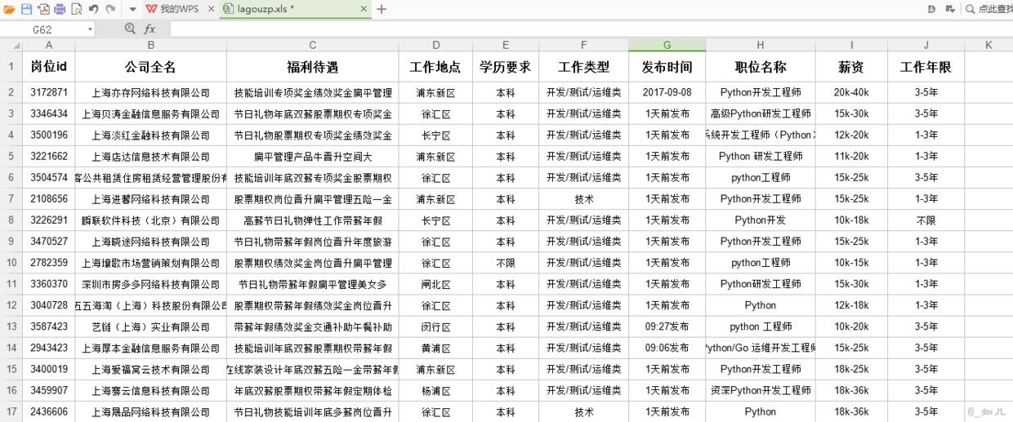1013x422 pixels.
Task: Click the 点此查找 search box
Action: pyautogui.click(x=988, y=9)
